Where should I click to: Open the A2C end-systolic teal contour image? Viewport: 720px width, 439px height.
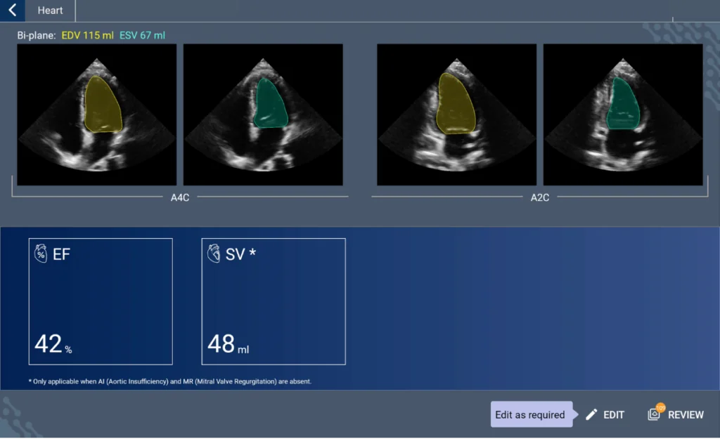623,114
